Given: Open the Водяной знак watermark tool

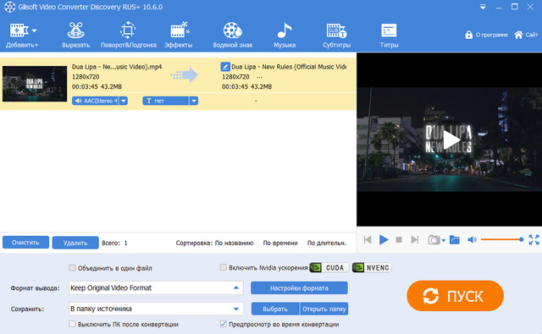Looking at the screenshot, I should (x=233, y=35).
